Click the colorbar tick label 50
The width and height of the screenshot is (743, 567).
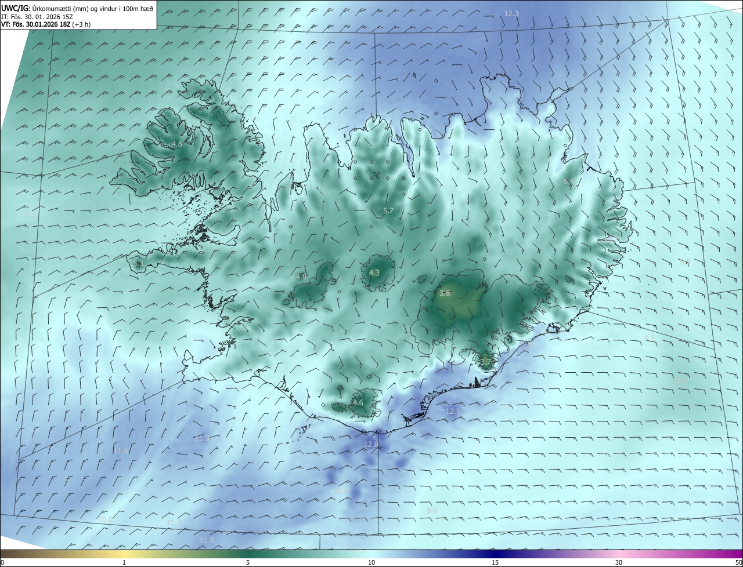click(x=738, y=562)
